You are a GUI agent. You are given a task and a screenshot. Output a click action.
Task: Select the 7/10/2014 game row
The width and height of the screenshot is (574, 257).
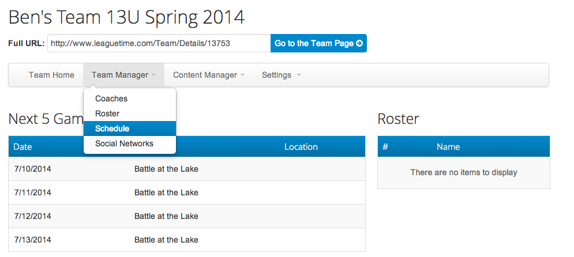187,169
